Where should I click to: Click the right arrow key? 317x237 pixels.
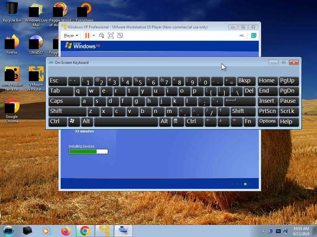pyautogui.click(x=236, y=122)
